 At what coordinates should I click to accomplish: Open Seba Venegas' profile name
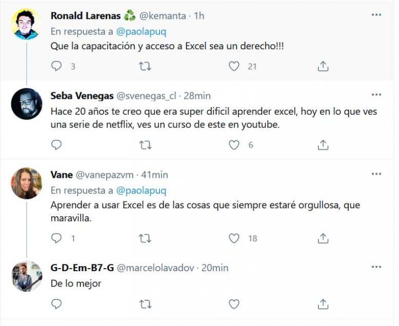click(x=82, y=96)
